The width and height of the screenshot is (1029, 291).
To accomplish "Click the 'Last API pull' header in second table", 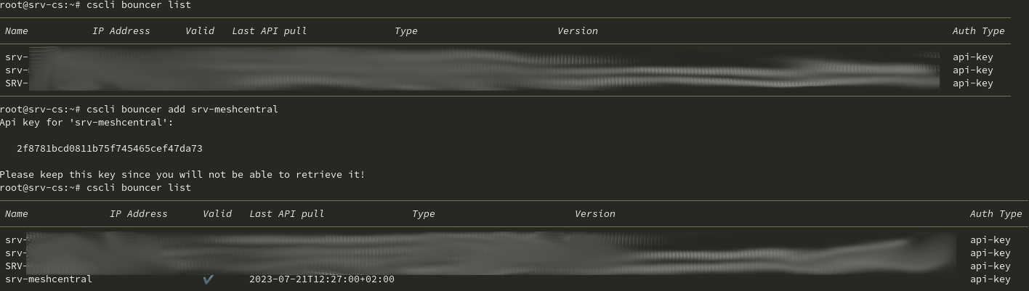I will click(287, 214).
